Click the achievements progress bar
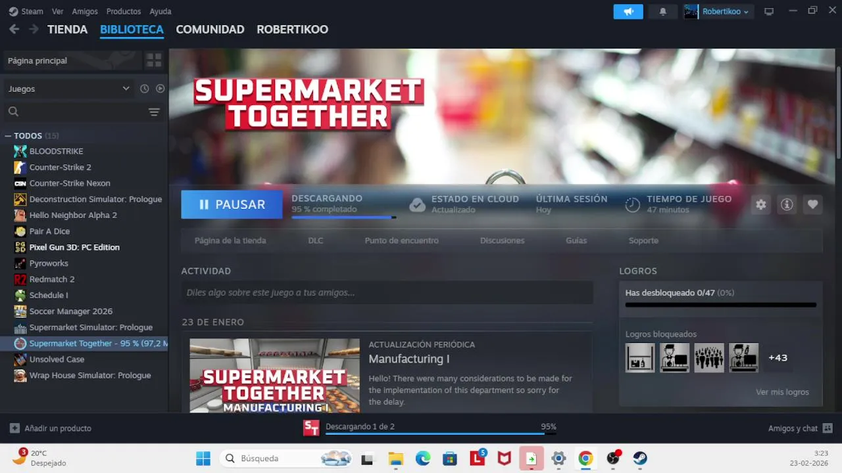Screen dimensions: 842x473 (720, 305)
